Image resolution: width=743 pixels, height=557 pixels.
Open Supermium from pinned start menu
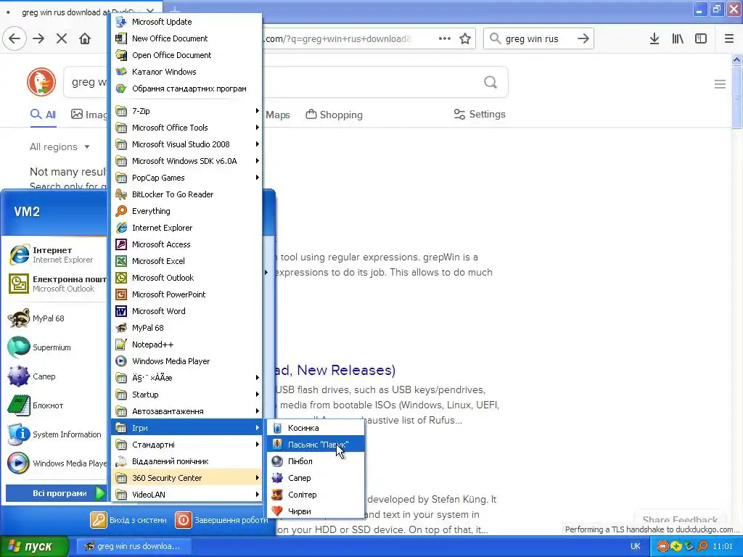click(56, 347)
